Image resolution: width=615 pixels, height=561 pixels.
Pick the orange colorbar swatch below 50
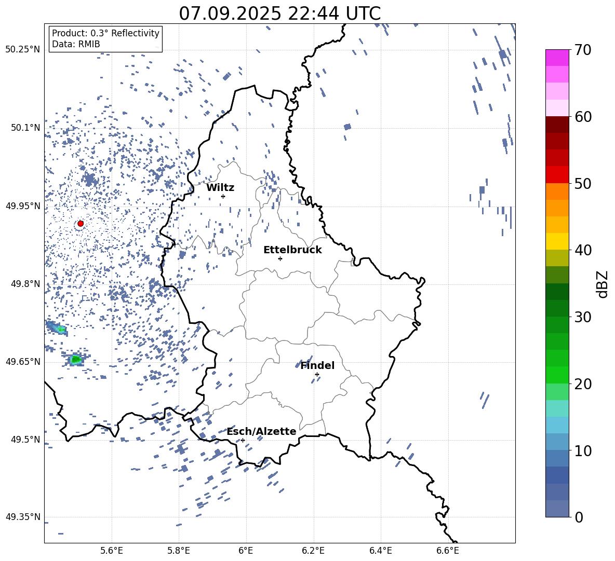coord(557,191)
